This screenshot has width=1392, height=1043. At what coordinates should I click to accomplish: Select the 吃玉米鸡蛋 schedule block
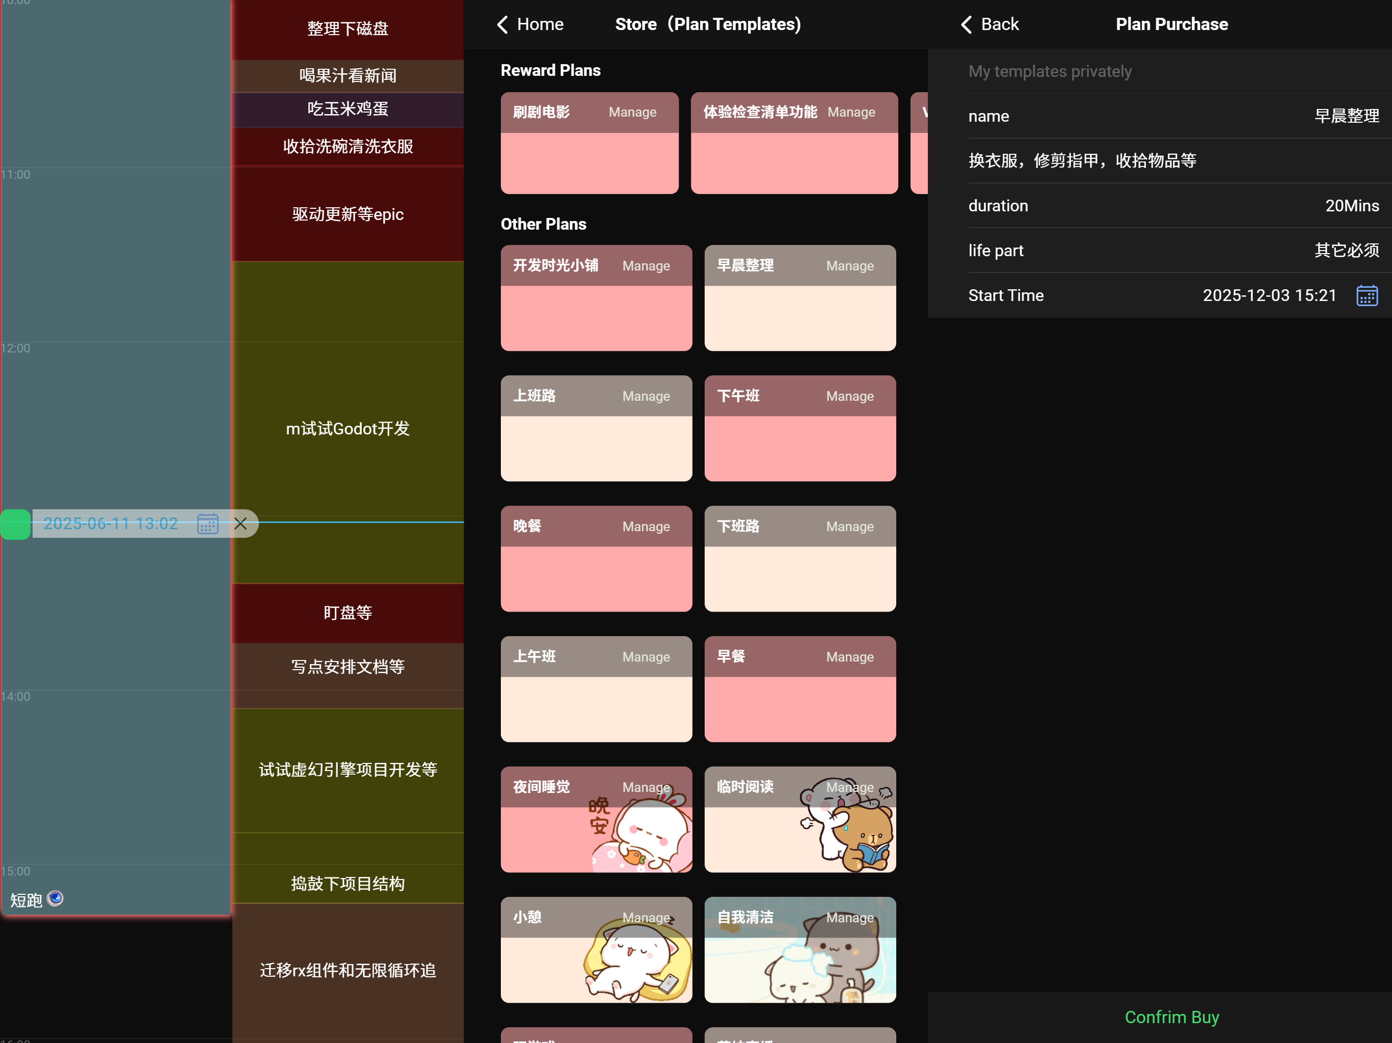click(x=348, y=109)
